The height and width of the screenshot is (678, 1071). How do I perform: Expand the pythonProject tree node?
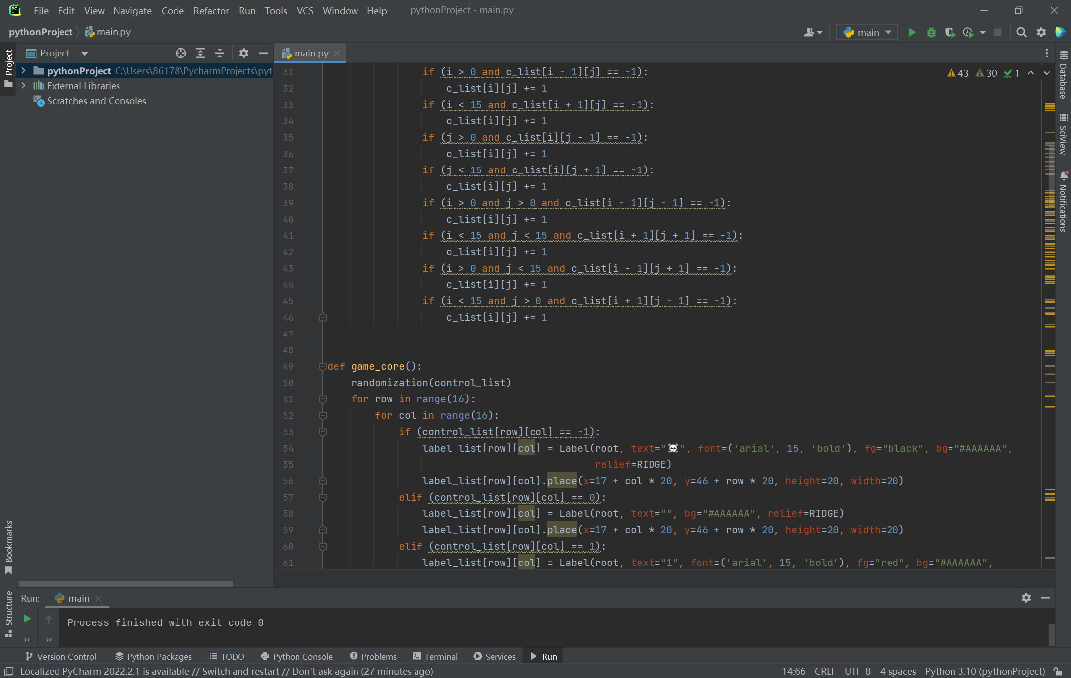(x=23, y=71)
